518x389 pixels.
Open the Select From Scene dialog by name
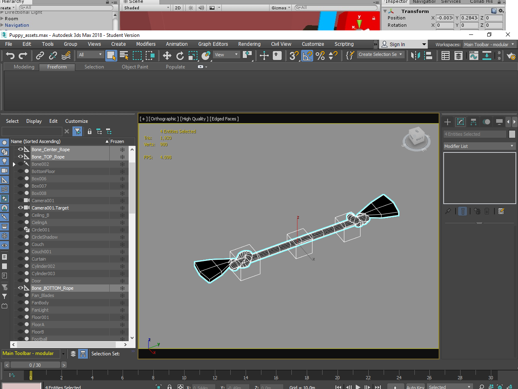pyautogui.click(x=124, y=56)
